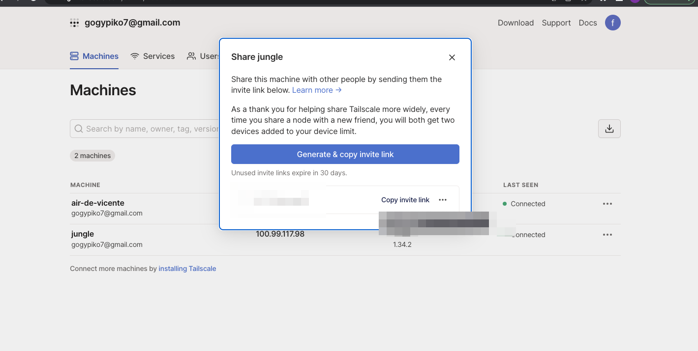Click the export machines download icon
The height and width of the screenshot is (351, 698).
point(609,129)
